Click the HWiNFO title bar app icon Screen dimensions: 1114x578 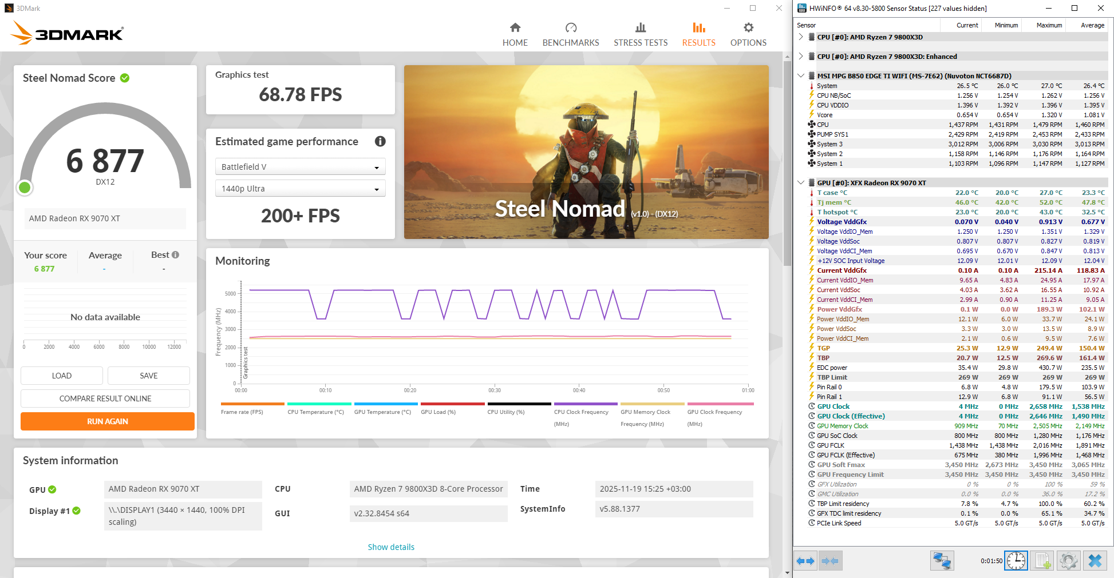tap(802, 8)
